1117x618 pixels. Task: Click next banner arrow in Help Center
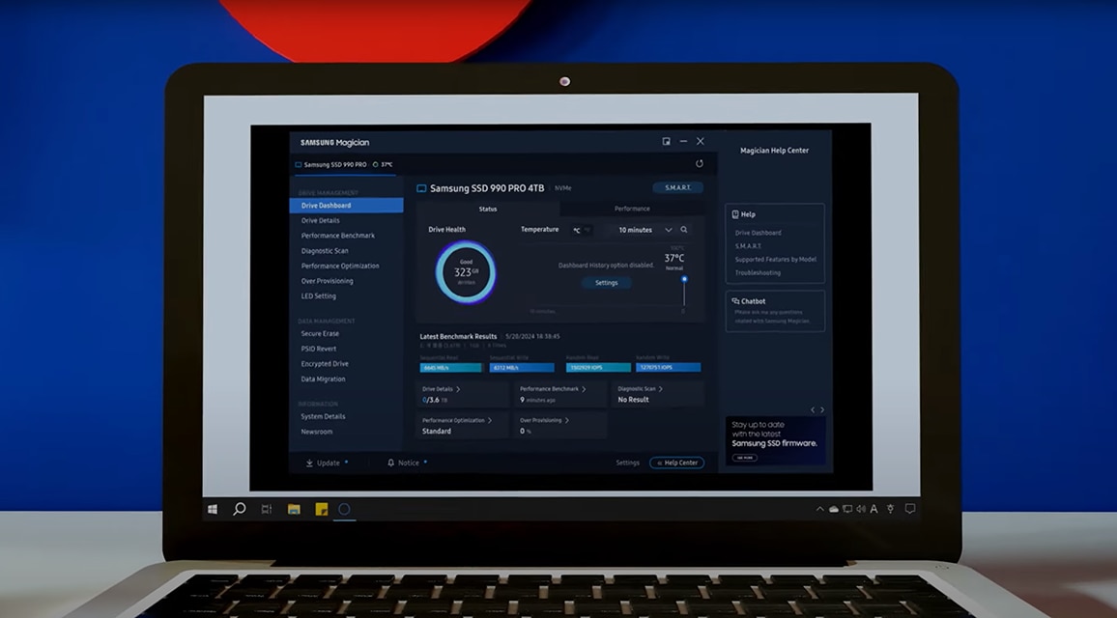click(x=822, y=410)
